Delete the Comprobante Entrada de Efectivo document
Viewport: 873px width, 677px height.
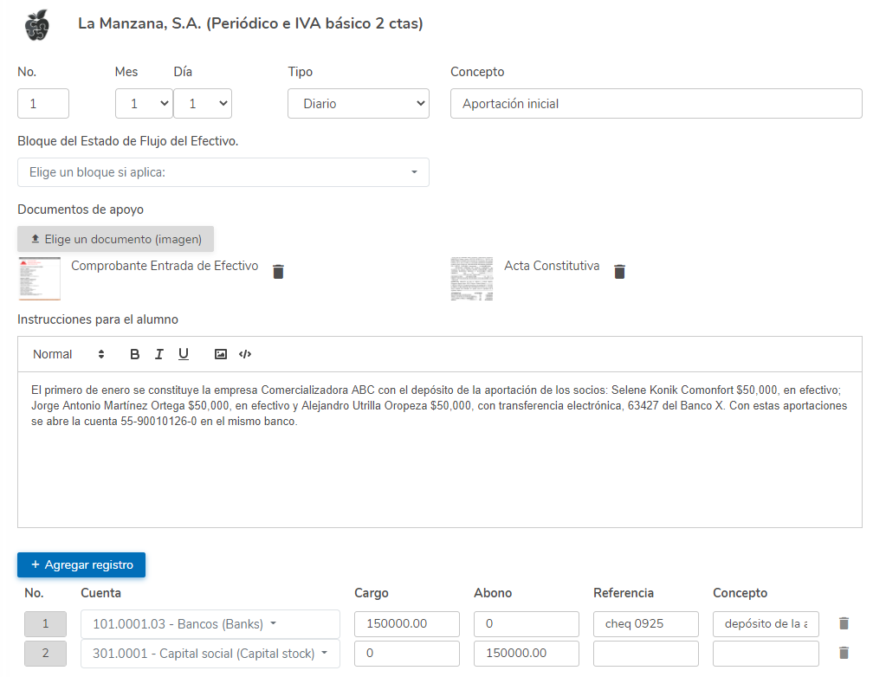(x=278, y=272)
